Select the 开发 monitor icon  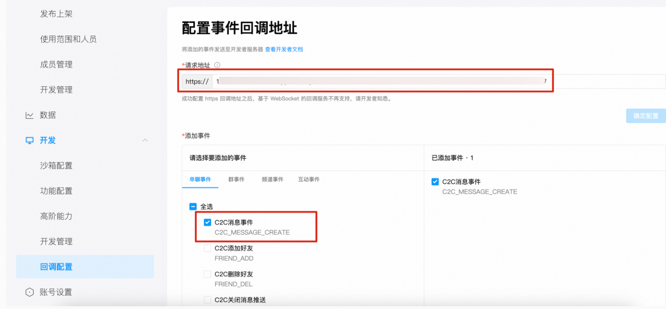click(30, 140)
